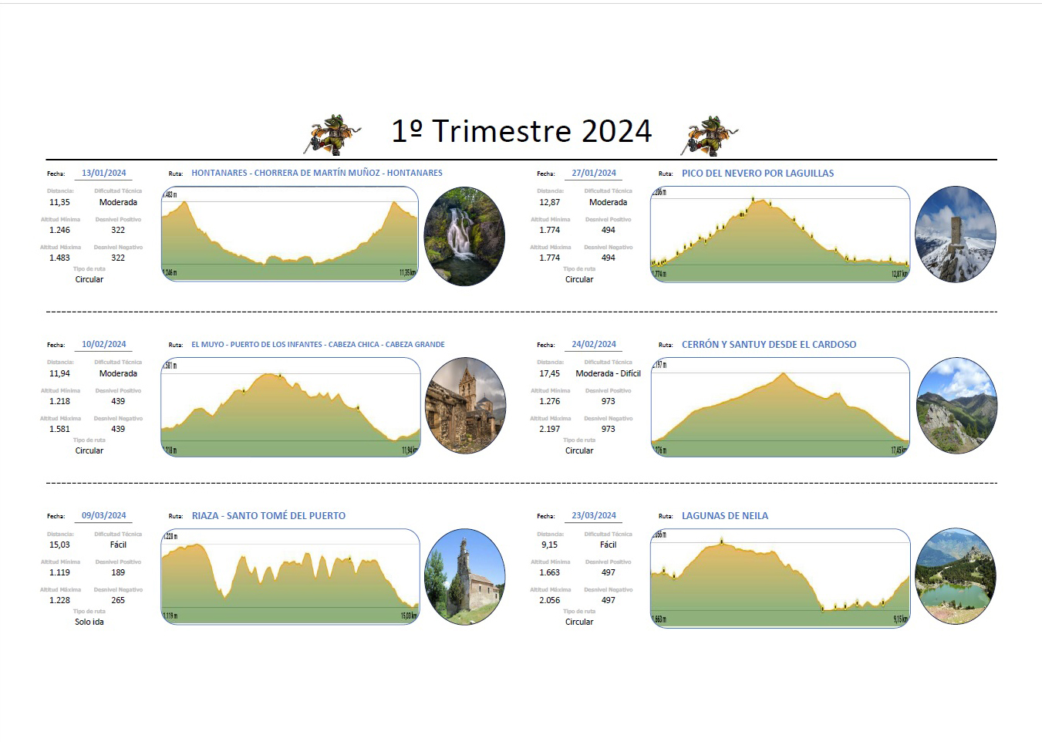Screen dimensions: 1042x742
Task: Click route title 'RIAZA - SANTO TOMÉ DEL PUERTO'
Action: tap(268, 516)
